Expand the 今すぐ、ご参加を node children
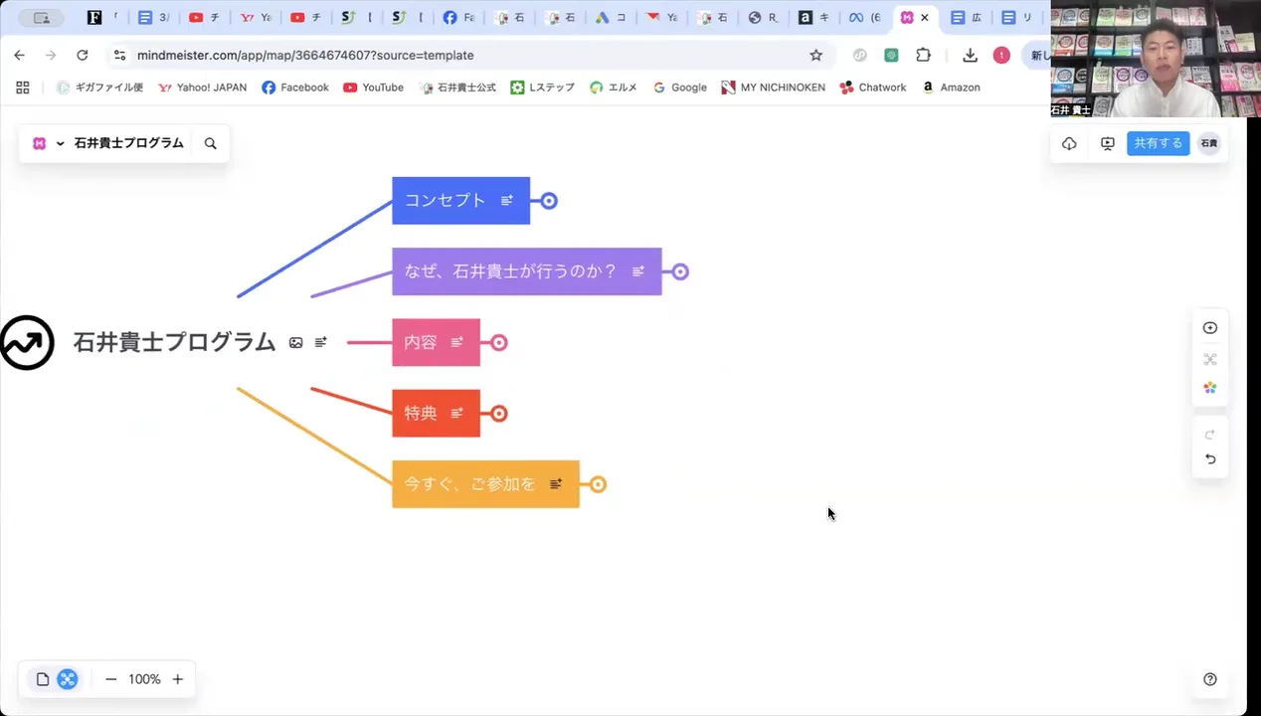Screen dimensions: 1261x716 click(598, 484)
